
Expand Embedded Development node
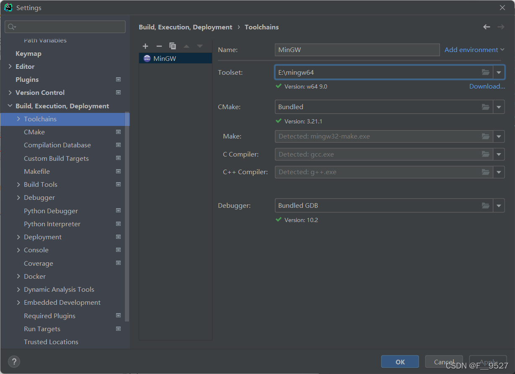[18, 302]
